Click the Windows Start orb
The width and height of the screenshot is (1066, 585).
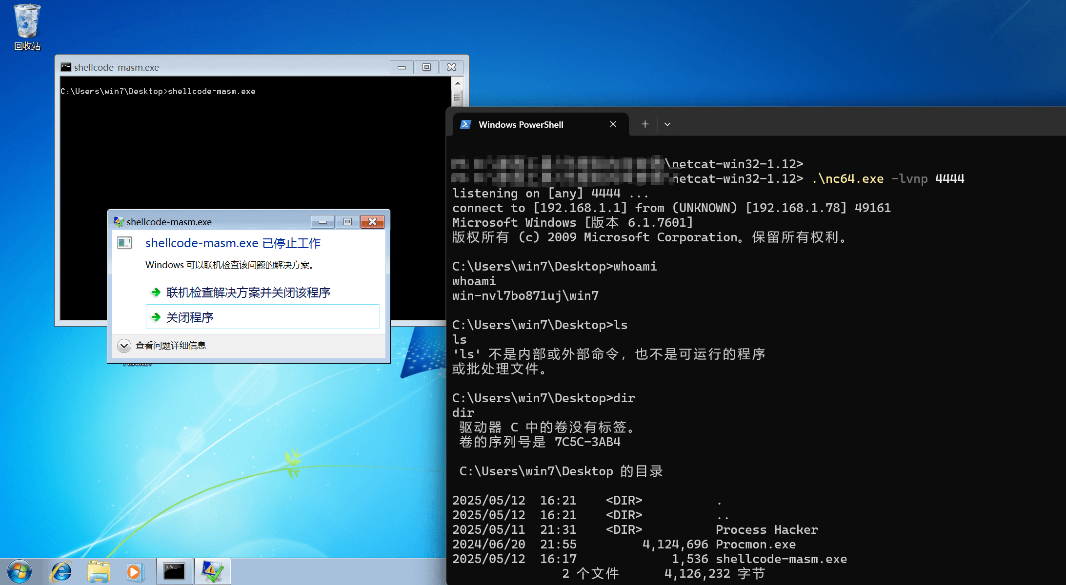(x=20, y=571)
